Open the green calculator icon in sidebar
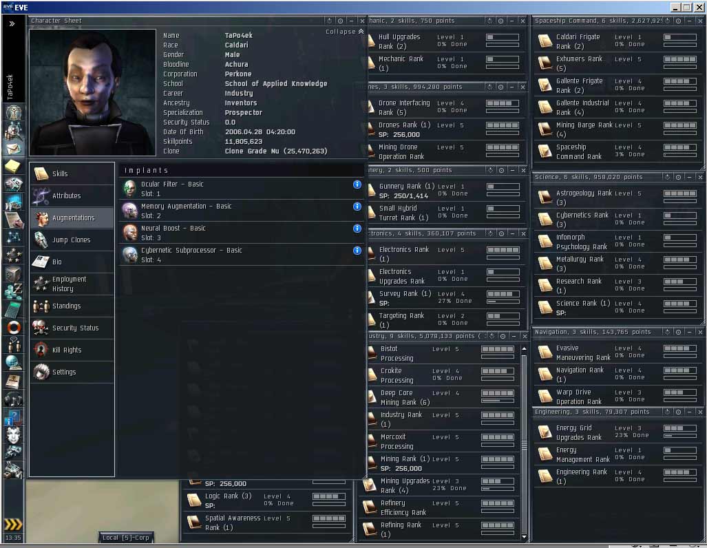Image resolution: width=707 pixels, height=548 pixels. tap(14, 309)
